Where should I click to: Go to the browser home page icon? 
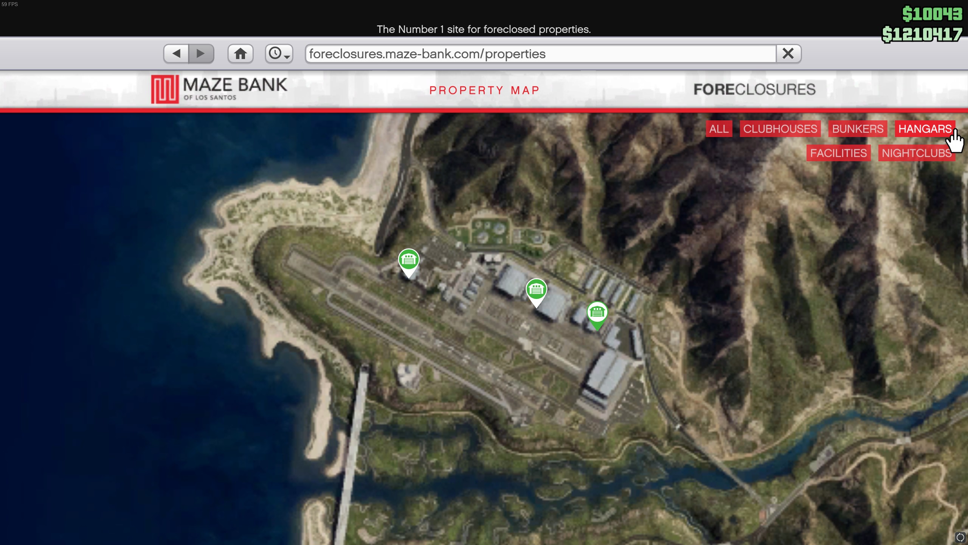pos(240,54)
